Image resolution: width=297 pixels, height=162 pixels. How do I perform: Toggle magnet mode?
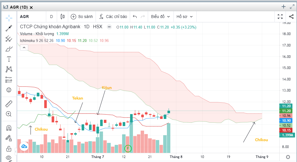(x=9, y=128)
